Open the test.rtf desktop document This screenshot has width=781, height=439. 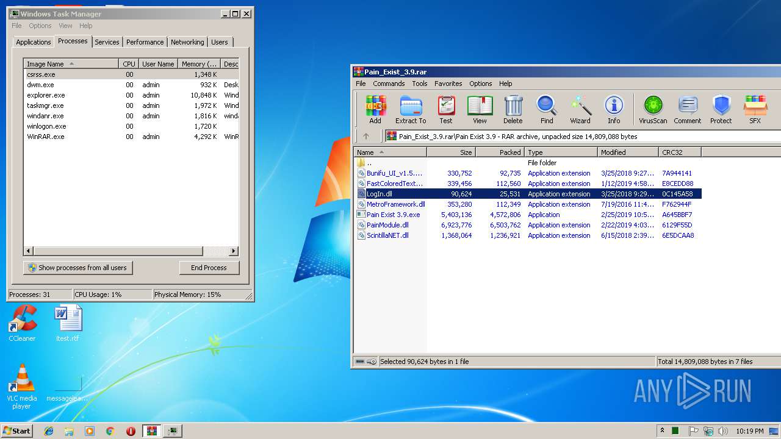[x=68, y=324]
